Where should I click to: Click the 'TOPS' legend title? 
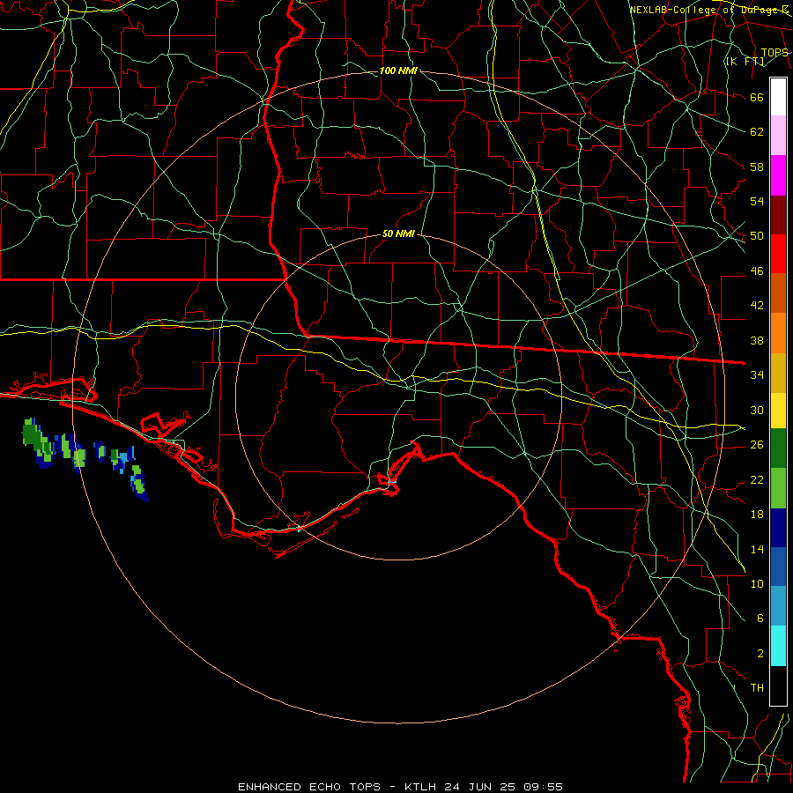[x=774, y=52]
